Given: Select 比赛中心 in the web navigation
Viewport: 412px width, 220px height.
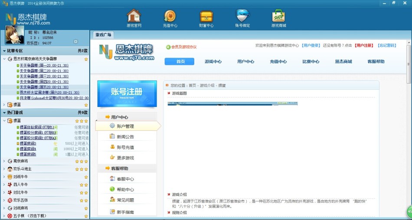Looking at the screenshot, I should tap(311, 61).
